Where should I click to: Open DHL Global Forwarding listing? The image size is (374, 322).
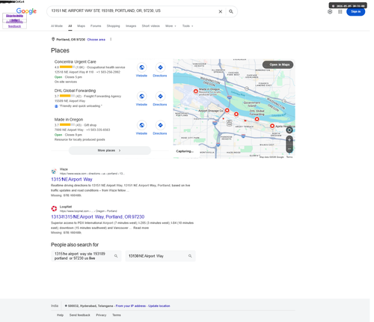coord(75,91)
